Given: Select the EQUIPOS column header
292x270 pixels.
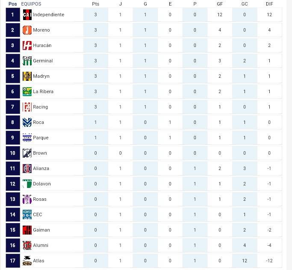Looking at the screenshot, I should (x=31, y=4).
